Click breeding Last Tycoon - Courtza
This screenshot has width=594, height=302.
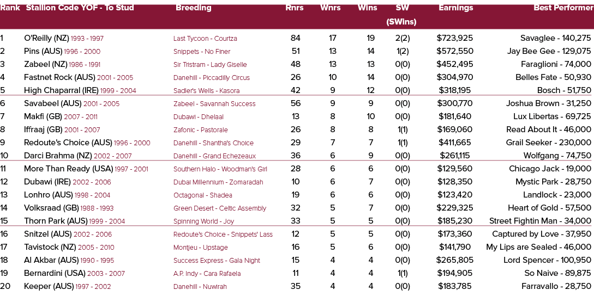[205, 39]
